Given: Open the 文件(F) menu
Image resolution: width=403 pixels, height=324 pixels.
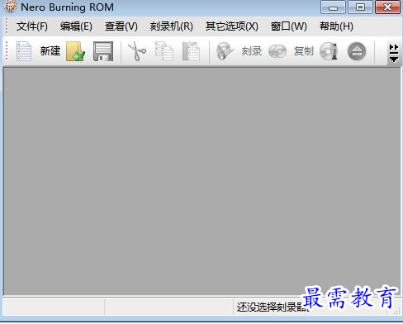Looking at the screenshot, I should click(x=32, y=26).
